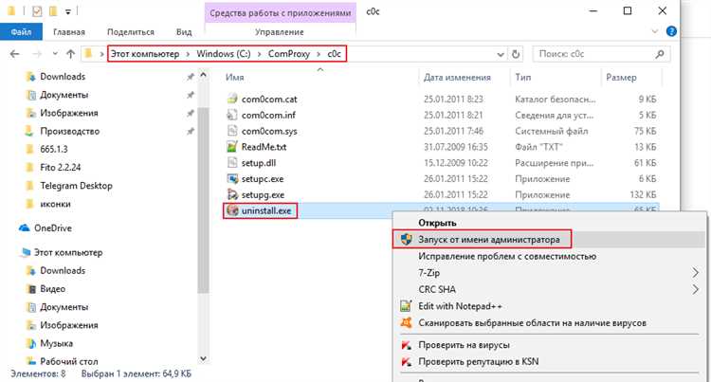Expand address bar history dropdown
Viewport: 711px width, 382px height.
(x=501, y=54)
